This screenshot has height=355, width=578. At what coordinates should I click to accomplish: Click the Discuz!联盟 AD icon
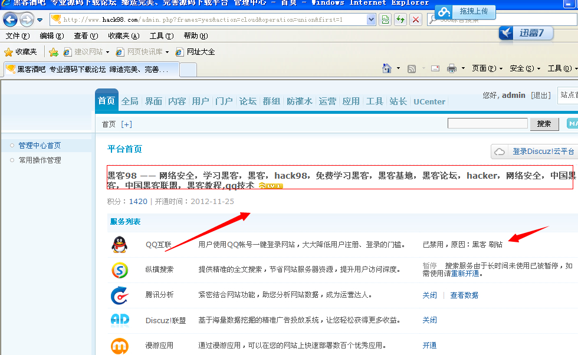coord(120,320)
